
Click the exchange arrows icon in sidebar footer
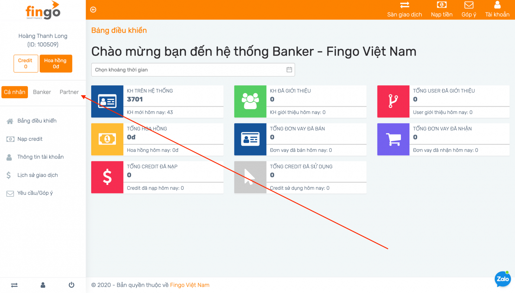point(14,285)
